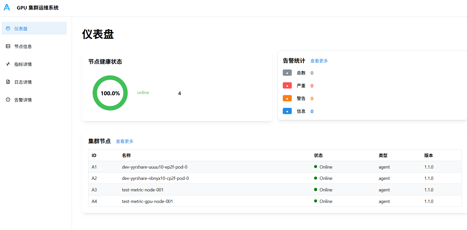Click the 信息 alarm count value
The height and width of the screenshot is (230, 467).
coord(312,111)
